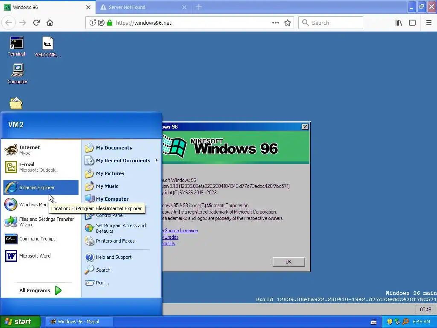
Task: Bookmark this page with the star icon
Action: click(288, 23)
